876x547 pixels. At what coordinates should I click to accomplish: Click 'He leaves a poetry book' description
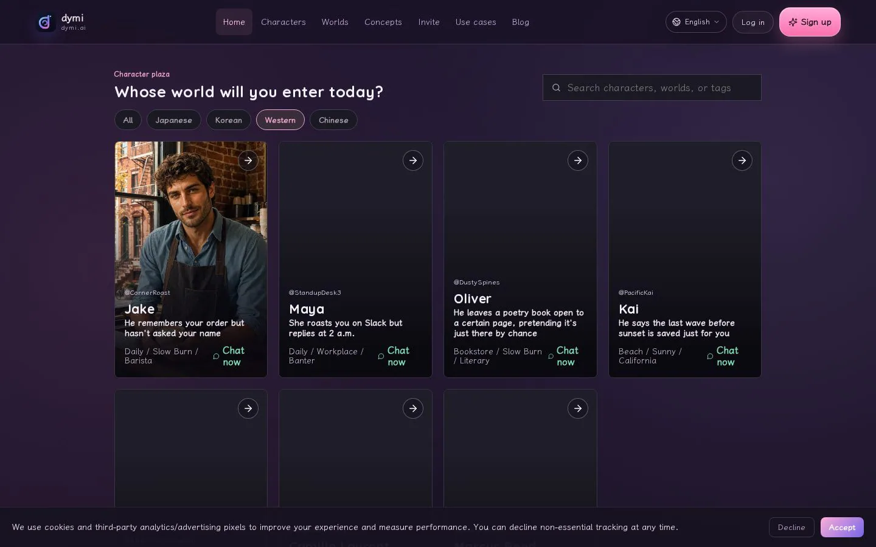519,323
